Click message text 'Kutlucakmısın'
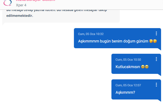 [x=128, y=67]
